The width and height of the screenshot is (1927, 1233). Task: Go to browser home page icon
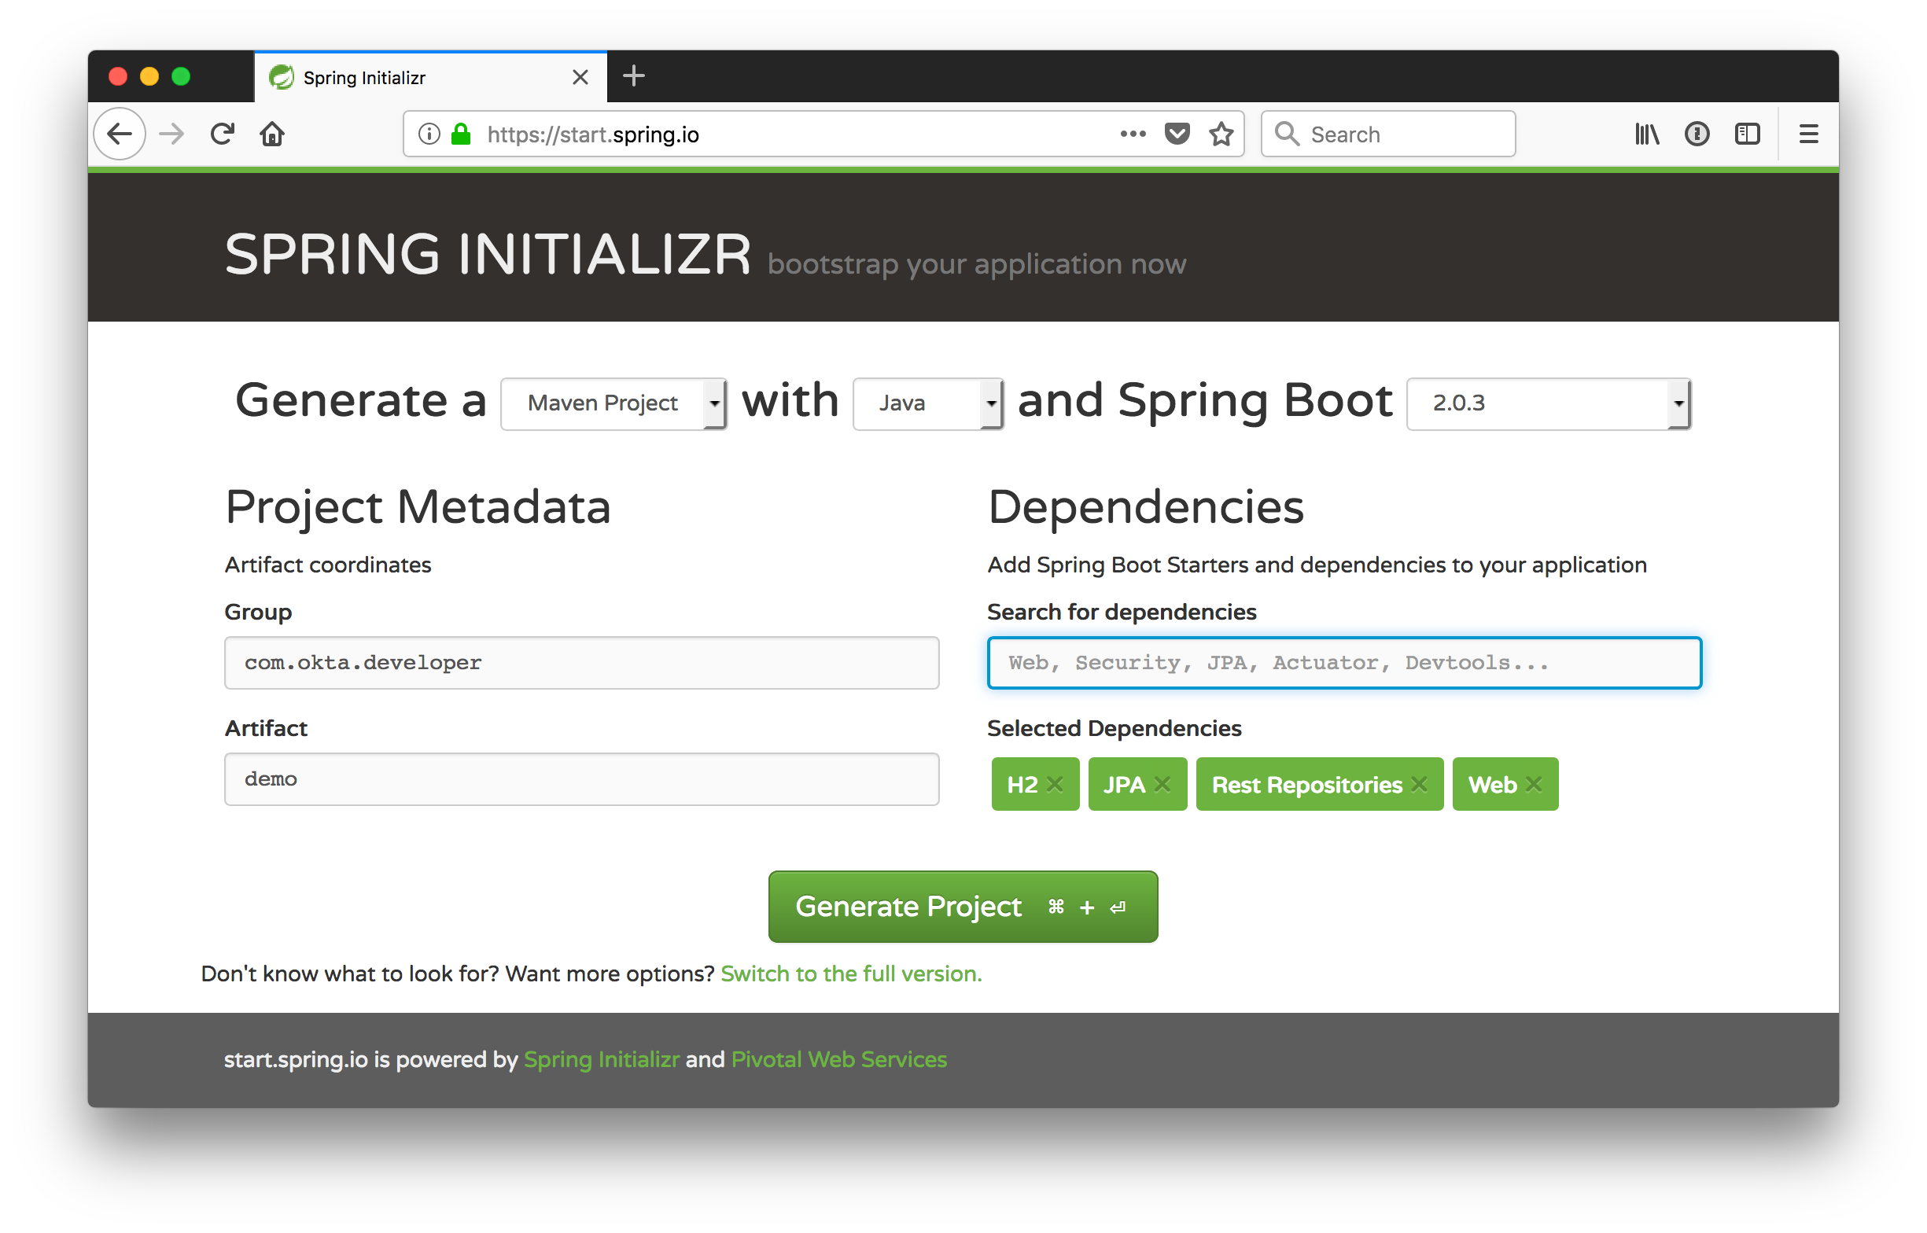[x=272, y=134]
